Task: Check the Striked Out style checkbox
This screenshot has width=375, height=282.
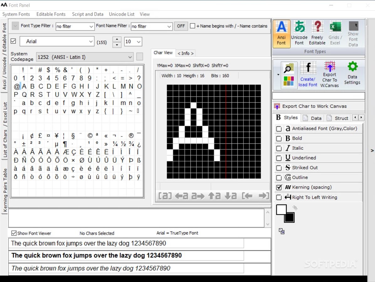Action: (279, 168)
